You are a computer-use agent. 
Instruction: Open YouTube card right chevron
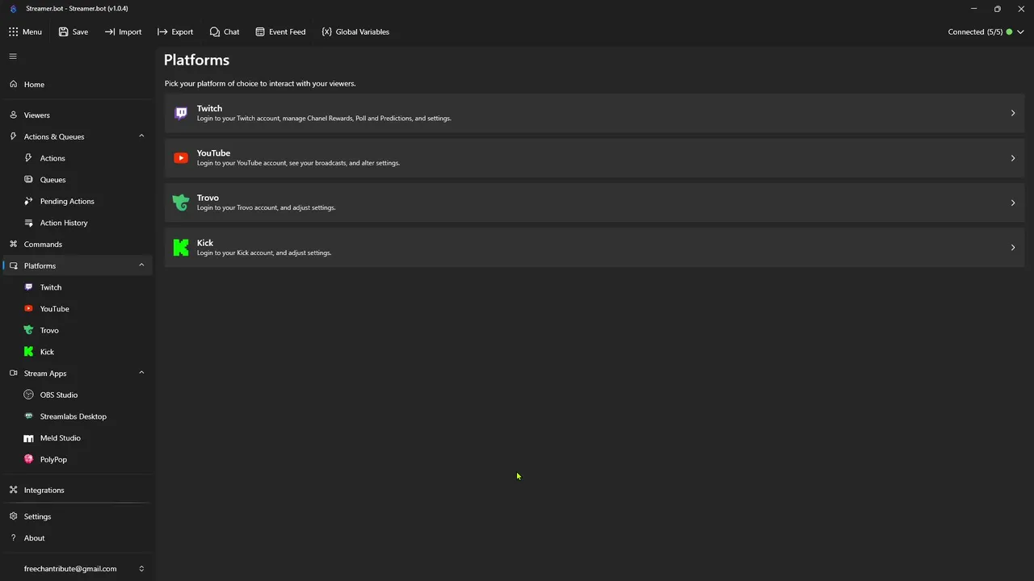(x=1012, y=158)
